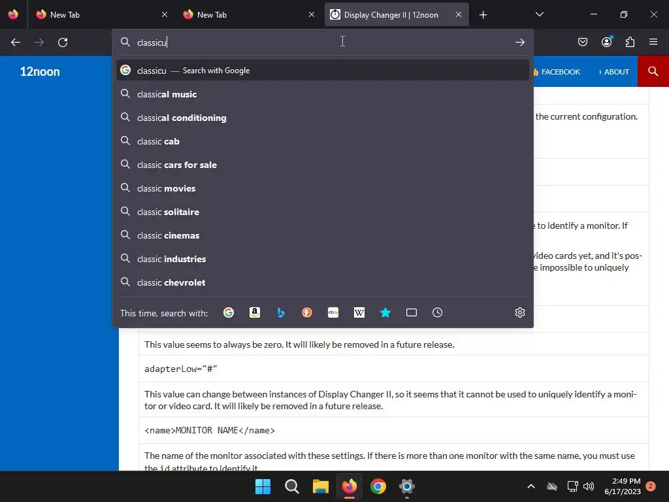
Task: Select 'classic solitaire' suggestion
Action: 323,211
